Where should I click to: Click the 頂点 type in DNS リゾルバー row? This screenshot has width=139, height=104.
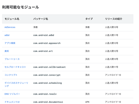[x=88, y=94]
